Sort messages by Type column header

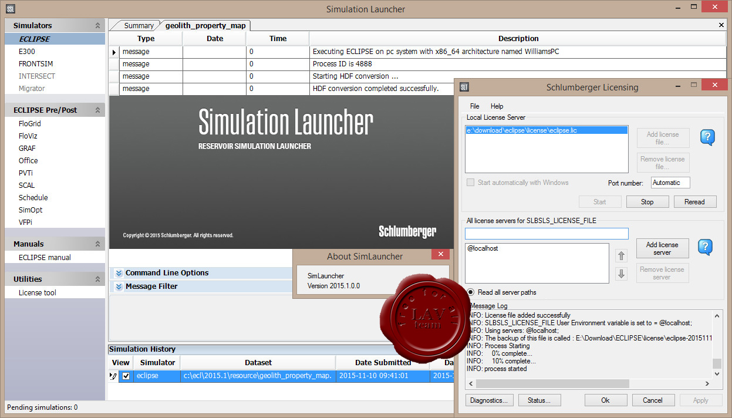[146, 39]
